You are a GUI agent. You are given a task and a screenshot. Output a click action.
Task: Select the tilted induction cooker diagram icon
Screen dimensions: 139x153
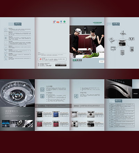coord(112,40)
